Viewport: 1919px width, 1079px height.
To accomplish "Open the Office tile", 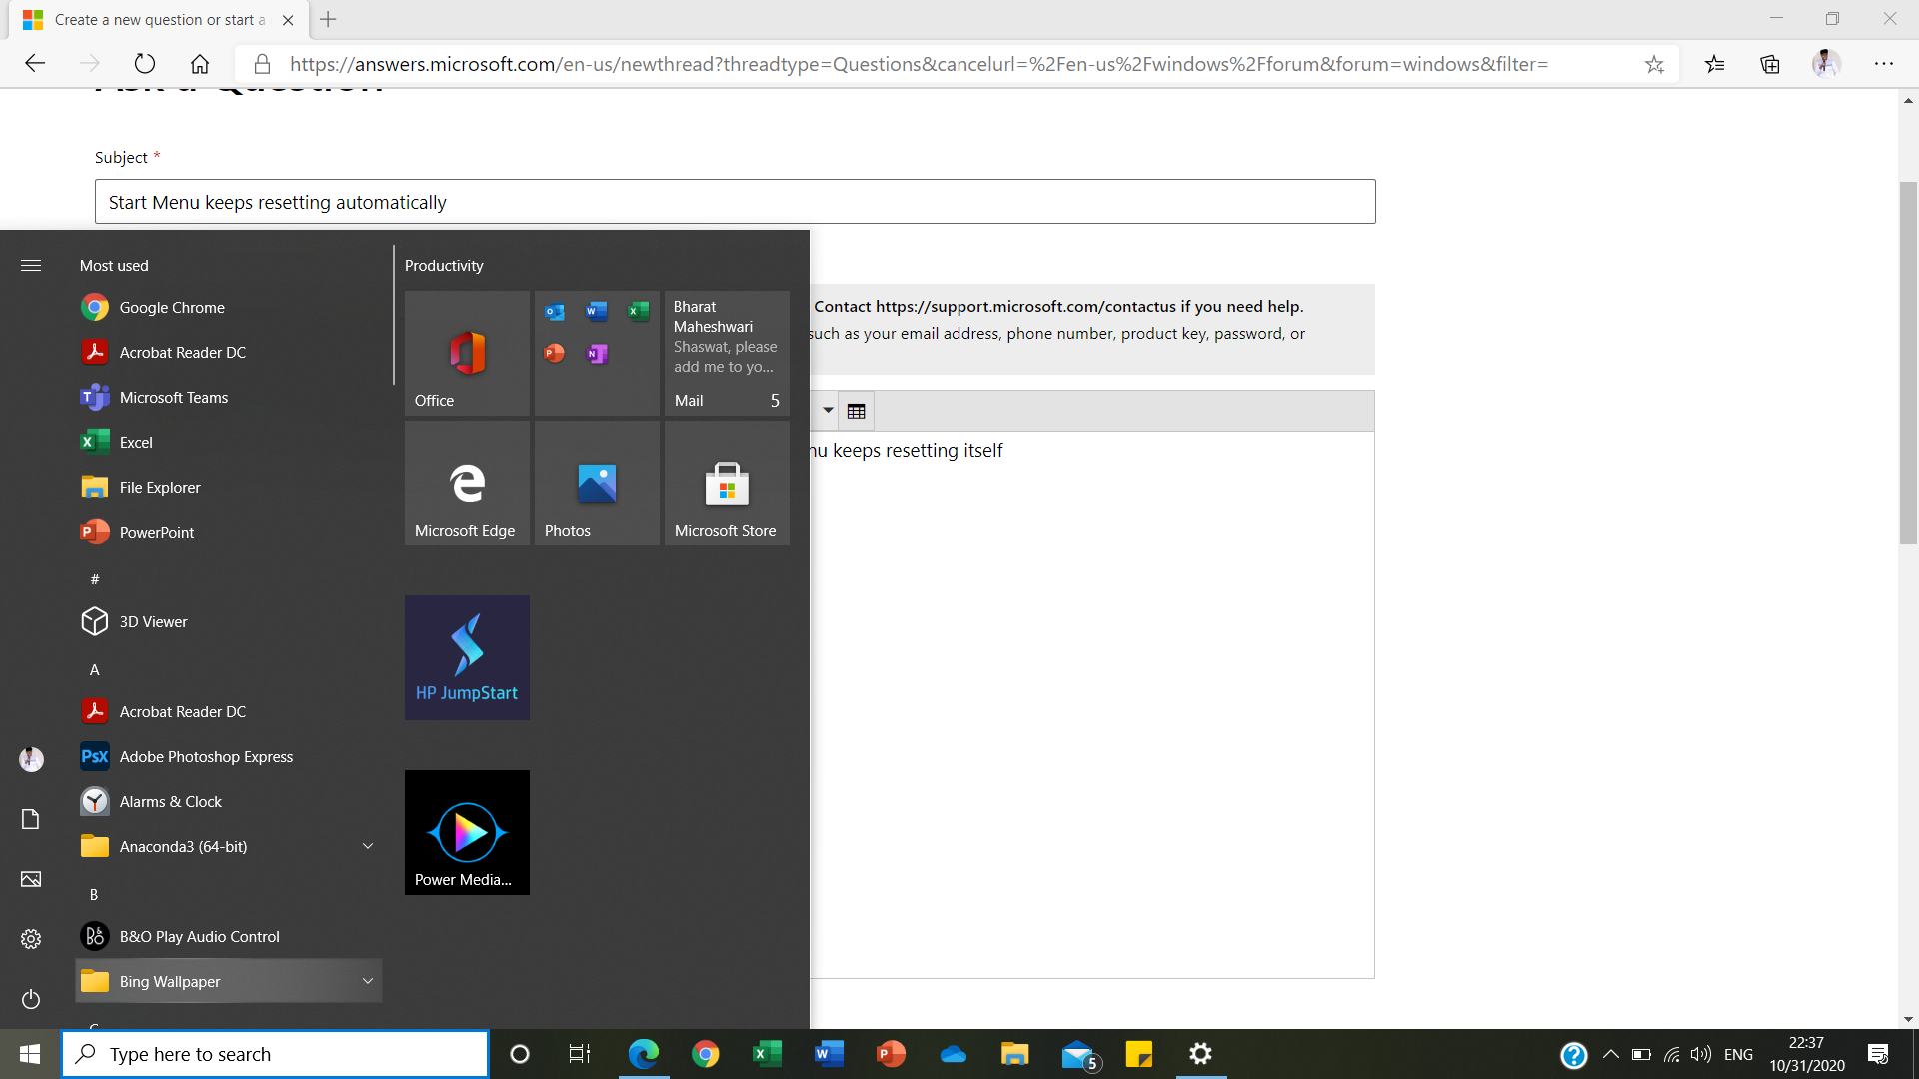I will pyautogui.click(x=467, y=353).
